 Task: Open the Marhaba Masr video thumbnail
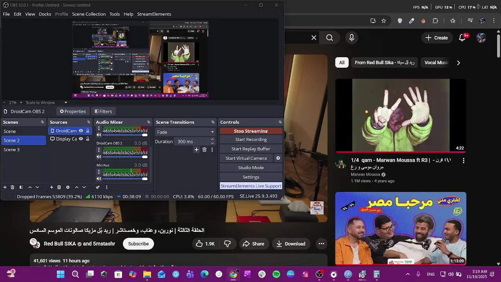401,229
